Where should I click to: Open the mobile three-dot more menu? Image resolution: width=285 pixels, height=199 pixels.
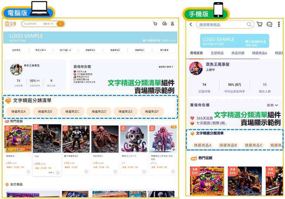[279, 24]
